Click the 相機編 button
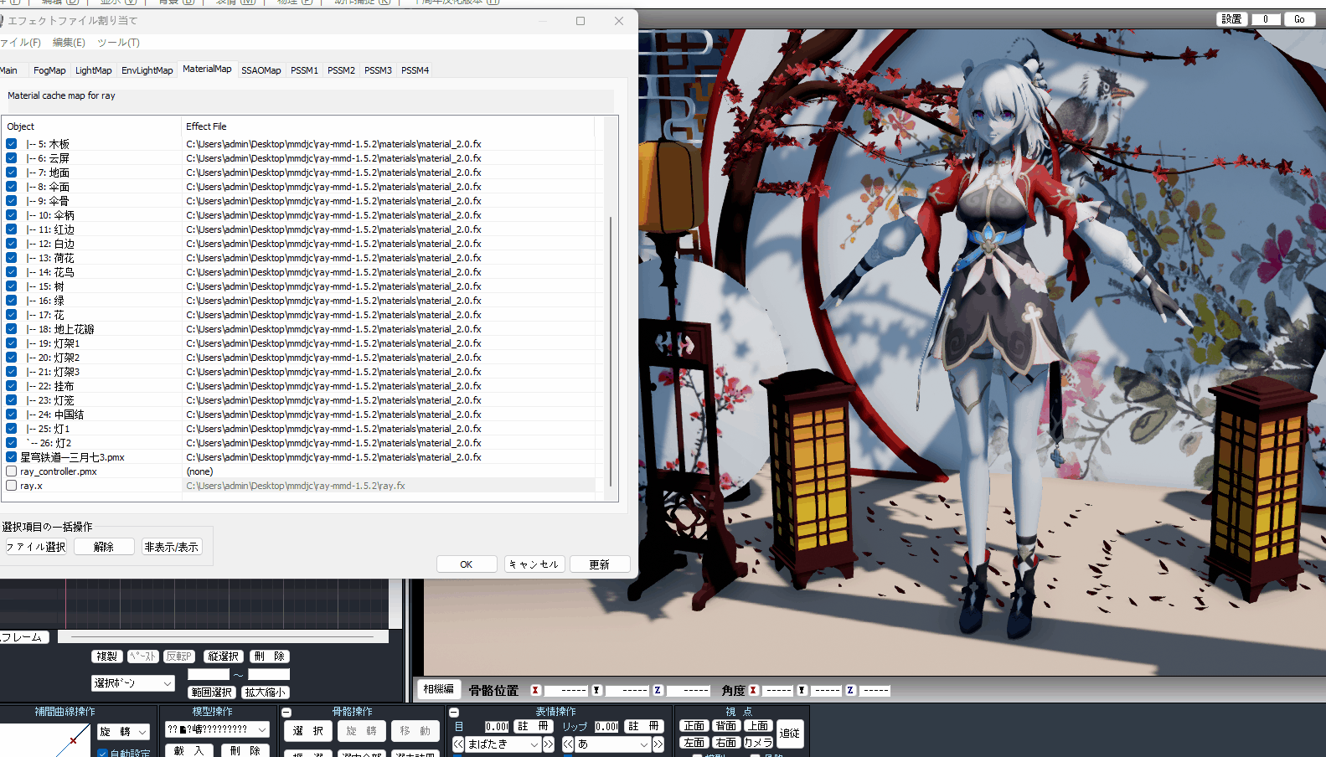This screenshot has height=757, width=1326. coord(438,689)
